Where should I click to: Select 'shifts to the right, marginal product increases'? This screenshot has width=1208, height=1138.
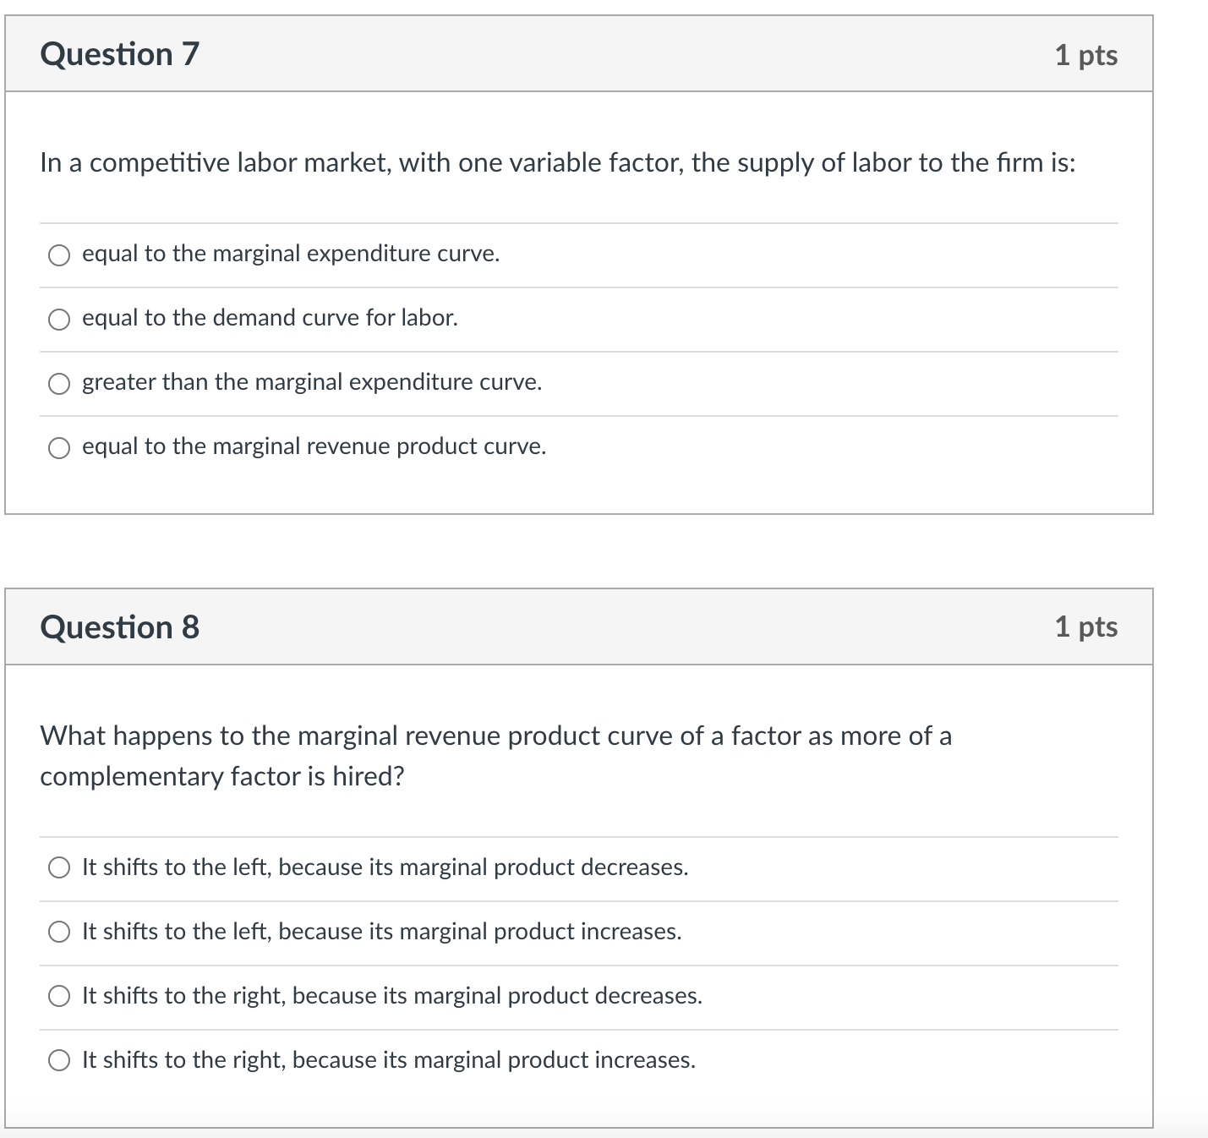pos(59,1061)
